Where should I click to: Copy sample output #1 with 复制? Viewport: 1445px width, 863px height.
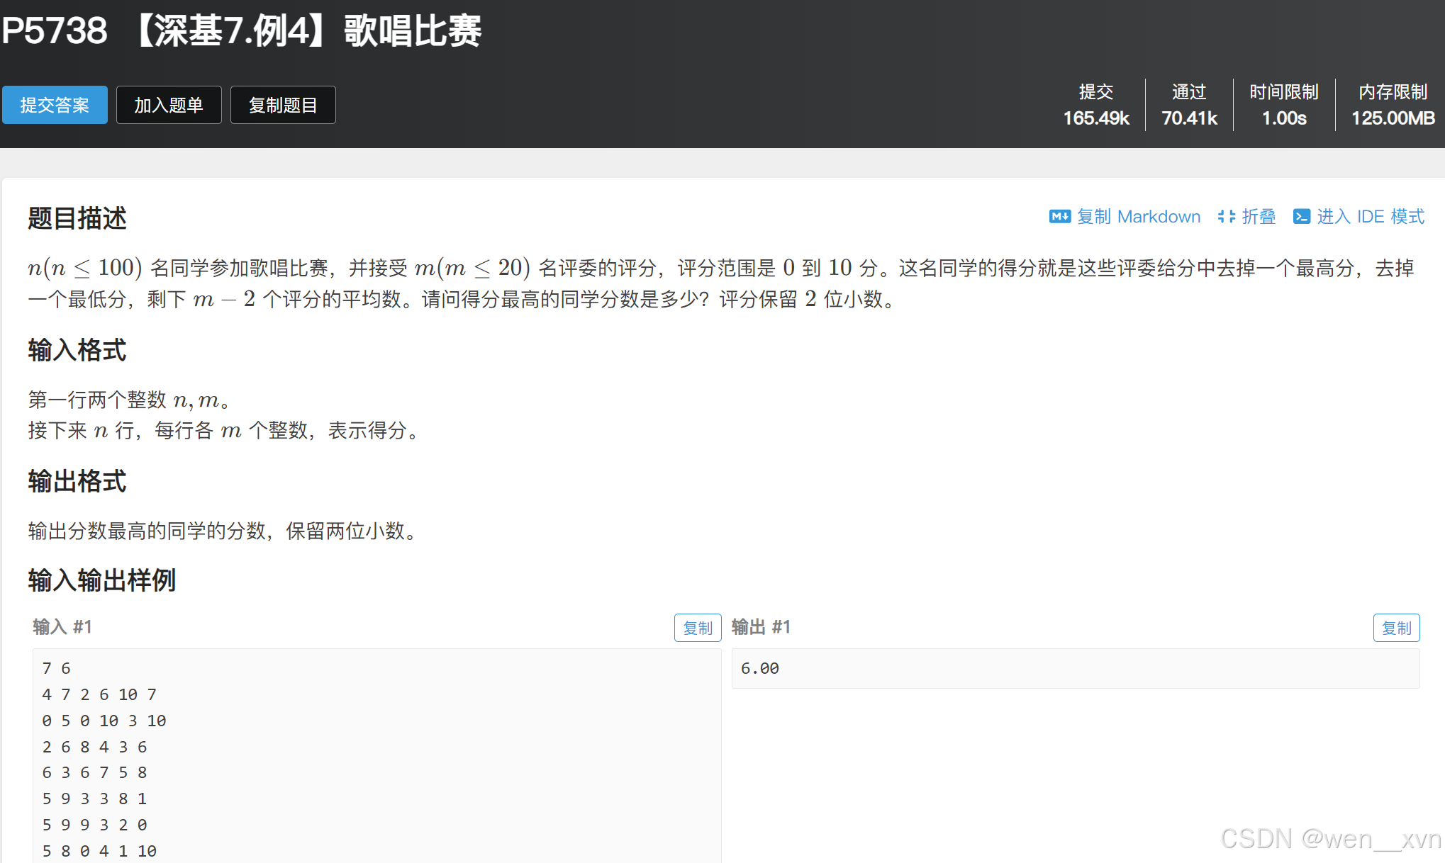(x=1395, y=628)
